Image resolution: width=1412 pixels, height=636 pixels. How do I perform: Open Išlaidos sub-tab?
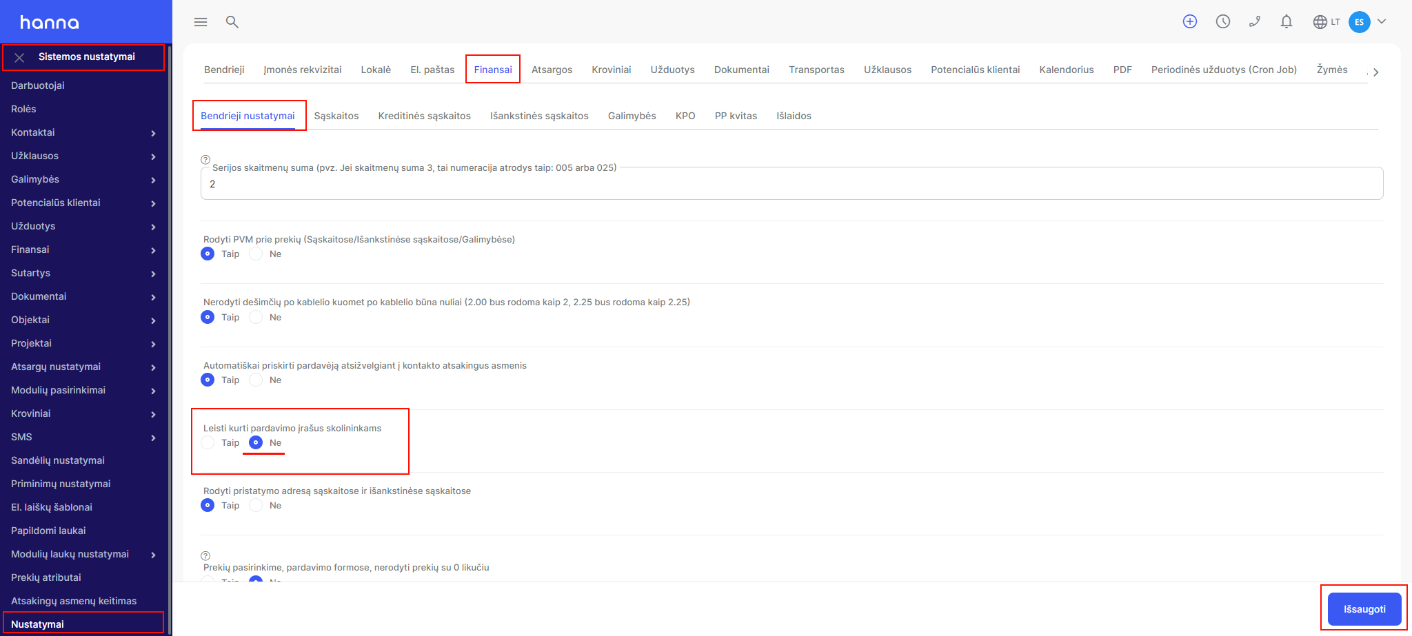(794, 116)
